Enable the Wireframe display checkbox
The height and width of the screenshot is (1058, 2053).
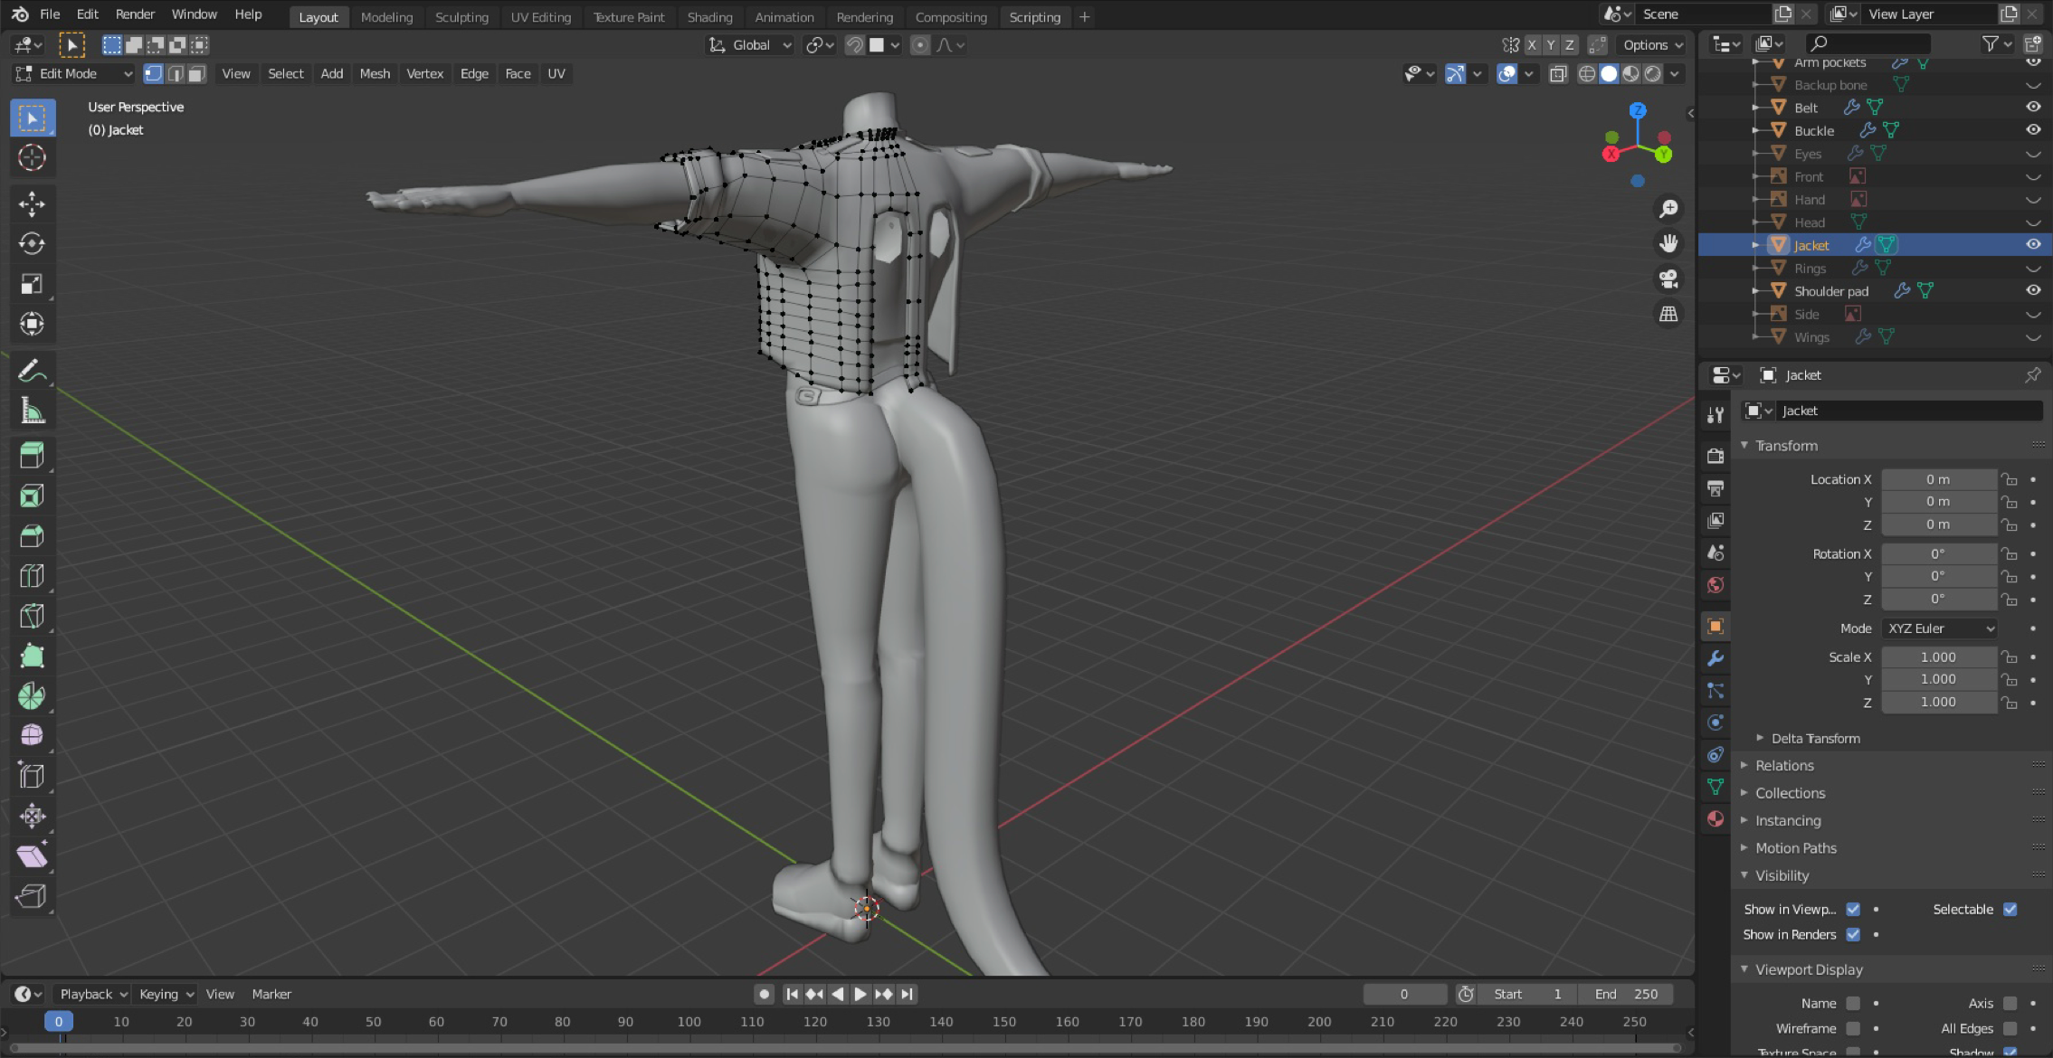pyautogui.click(x=1853, y=1029)
